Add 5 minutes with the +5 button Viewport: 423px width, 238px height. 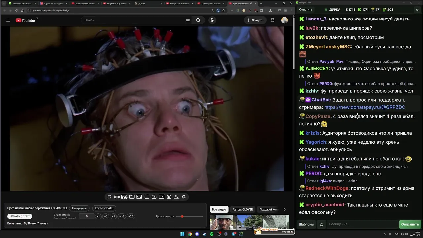(x=113, y=216)
